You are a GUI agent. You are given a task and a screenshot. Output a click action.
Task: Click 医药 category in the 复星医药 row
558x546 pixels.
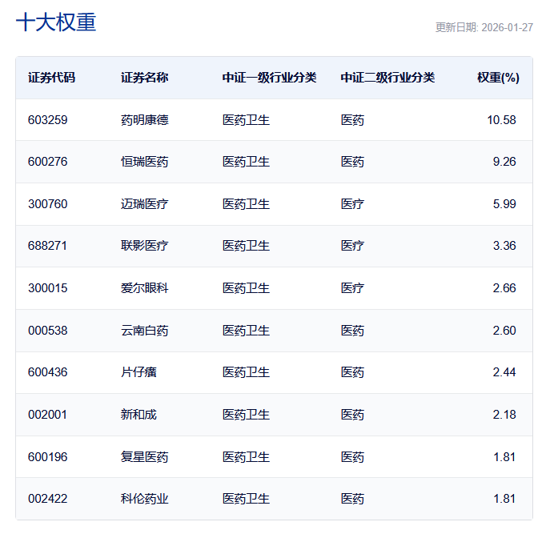click(352, 456)
